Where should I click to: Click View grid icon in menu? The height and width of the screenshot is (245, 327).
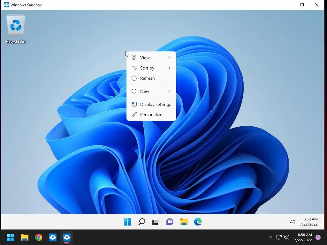[x=134, y=58]
